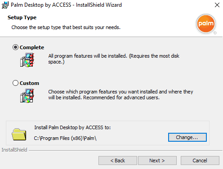Select the Custom radio button
This screenshot has height=169, width=223.
point(15,83)
